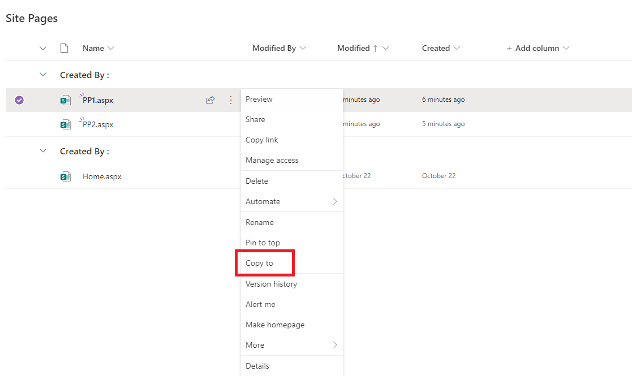Click the 6 minutes ago Created cell
632x376 pixels.
click(444, 100)
